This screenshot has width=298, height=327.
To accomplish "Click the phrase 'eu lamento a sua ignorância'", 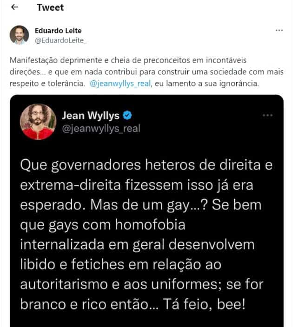I will pos(206,84).
